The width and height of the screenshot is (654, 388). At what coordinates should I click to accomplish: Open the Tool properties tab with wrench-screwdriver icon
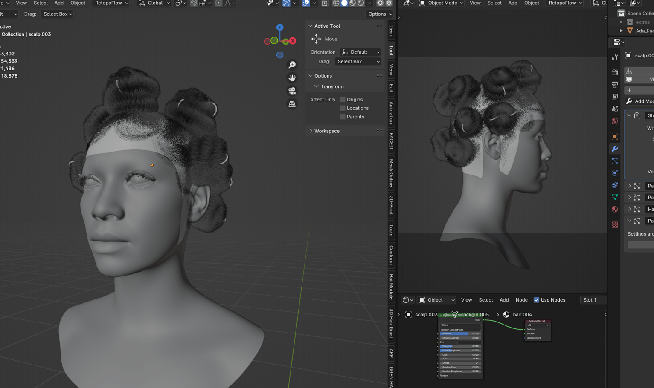tap(615, 57)
